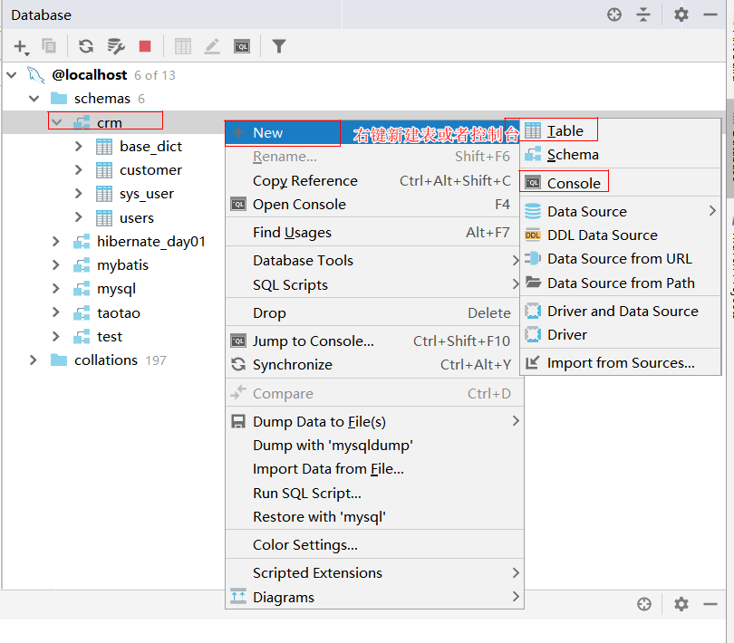Click the bottom panel minimize icon
The height and width of the screenshot is (643, 734).
pos(710,604)
